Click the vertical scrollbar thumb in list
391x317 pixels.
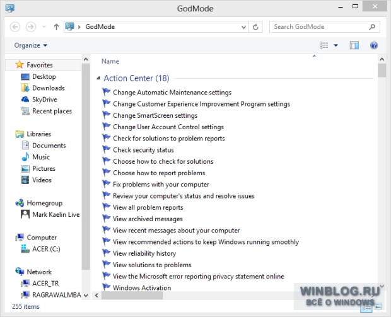pyautogui.click(x=382, y=71)
